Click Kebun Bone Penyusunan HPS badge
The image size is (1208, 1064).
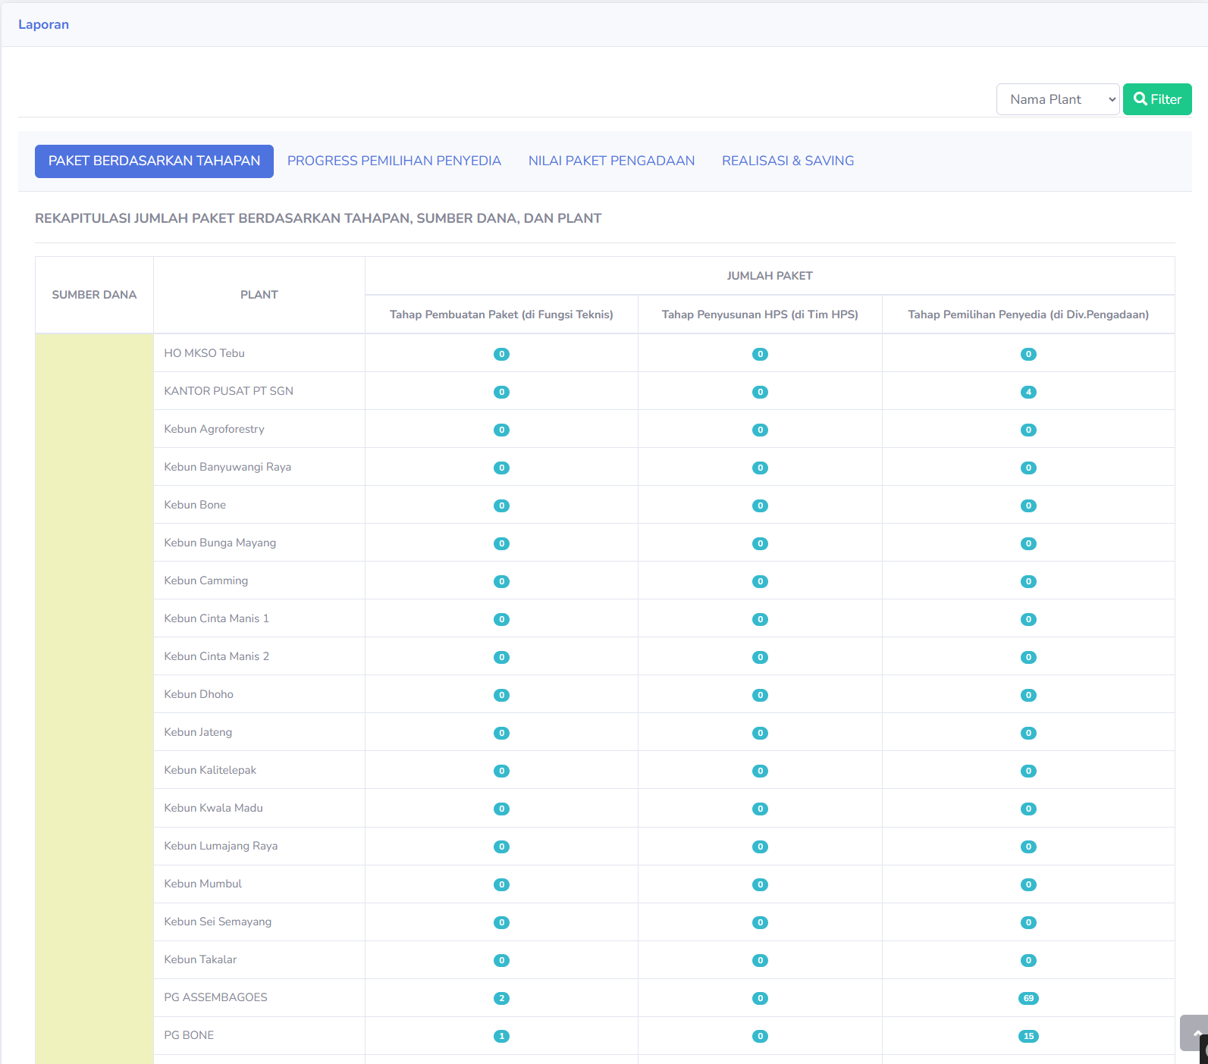click(x=760, y=505)
